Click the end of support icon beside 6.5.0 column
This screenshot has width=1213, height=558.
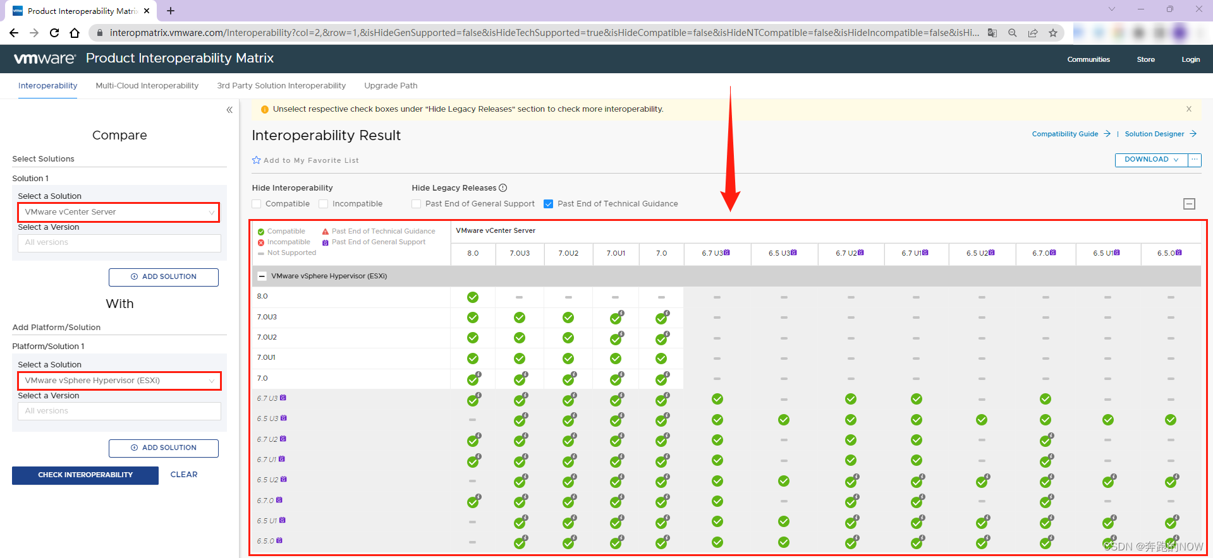pos(1179,252)
